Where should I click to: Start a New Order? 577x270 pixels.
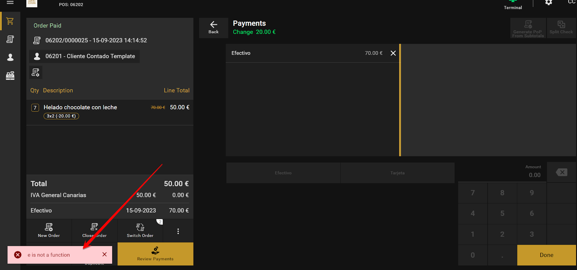(x=49, y=231)
